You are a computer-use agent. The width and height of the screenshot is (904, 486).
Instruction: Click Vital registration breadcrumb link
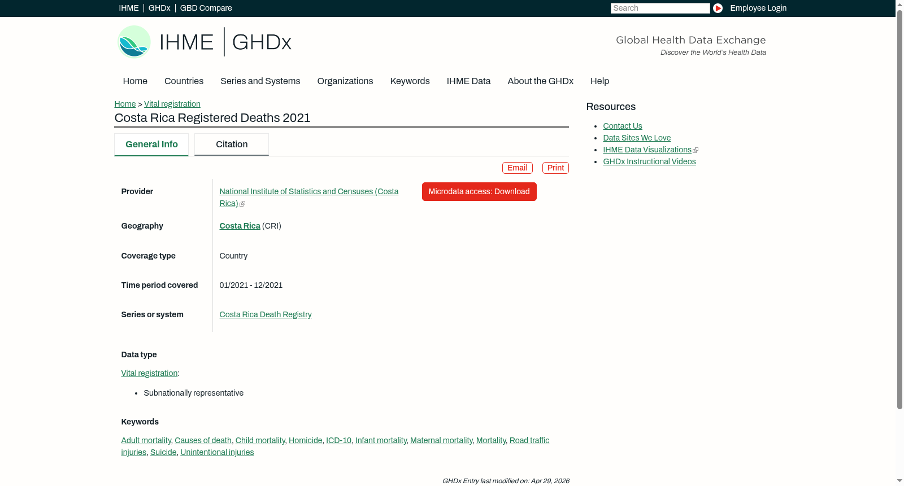coord(172,104)
